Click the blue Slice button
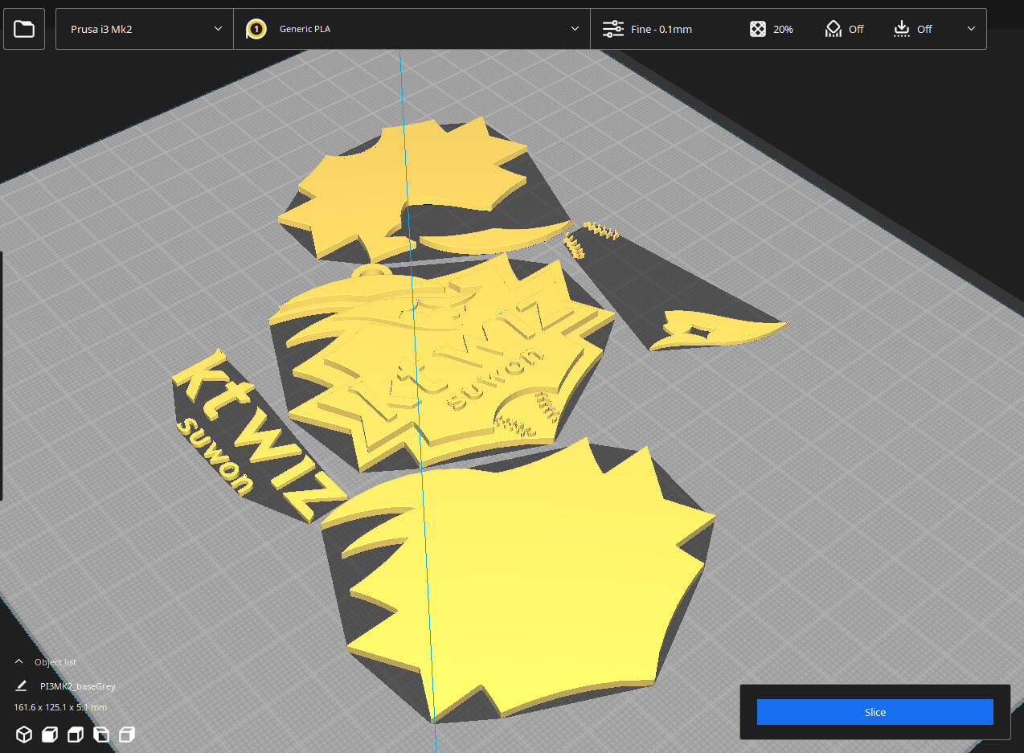1024x753 pixels. 875,712
